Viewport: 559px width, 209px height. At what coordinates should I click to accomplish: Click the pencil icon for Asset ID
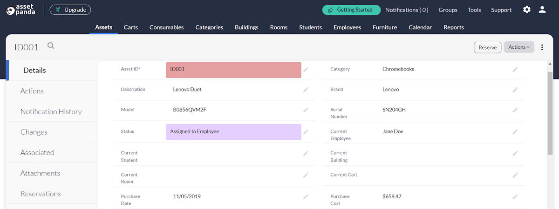306,69
